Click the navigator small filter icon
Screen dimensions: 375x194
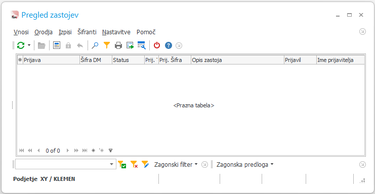tap(110, 151)
